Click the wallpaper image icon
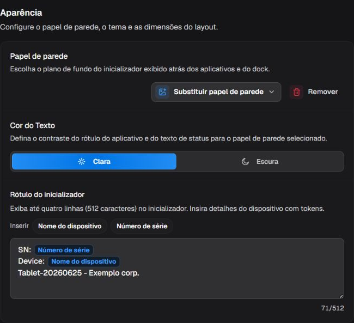 [x=162, y=92]
